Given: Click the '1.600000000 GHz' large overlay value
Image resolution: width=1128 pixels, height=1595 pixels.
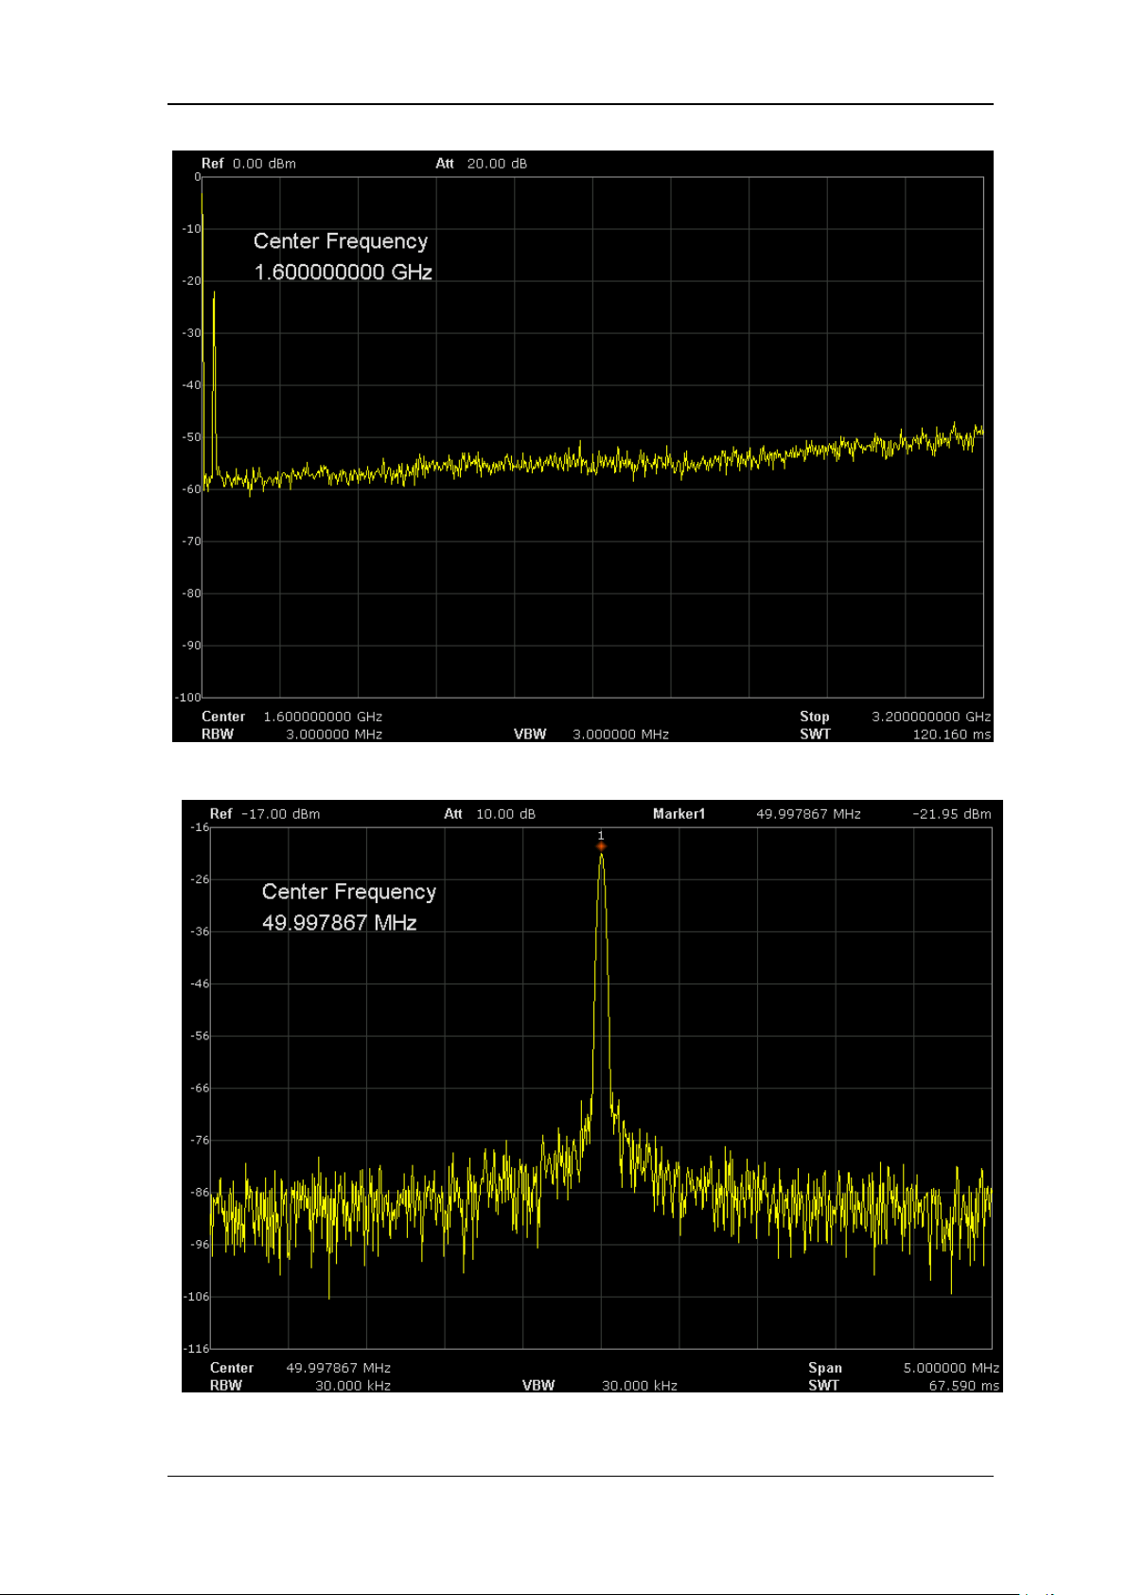Looking at the screenshot, I should click(343, 272).
